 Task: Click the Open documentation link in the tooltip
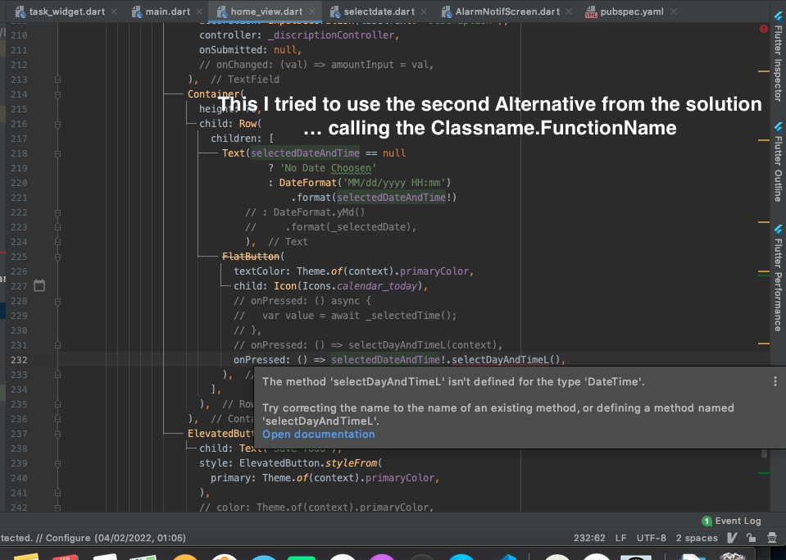click(318, 435)
